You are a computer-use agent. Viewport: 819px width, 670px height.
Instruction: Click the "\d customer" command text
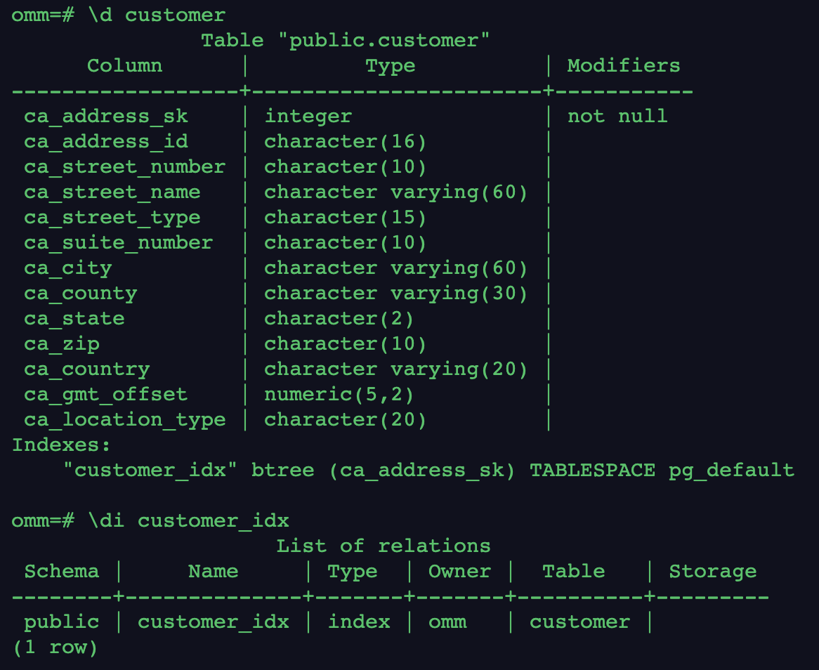click(157, 15)
